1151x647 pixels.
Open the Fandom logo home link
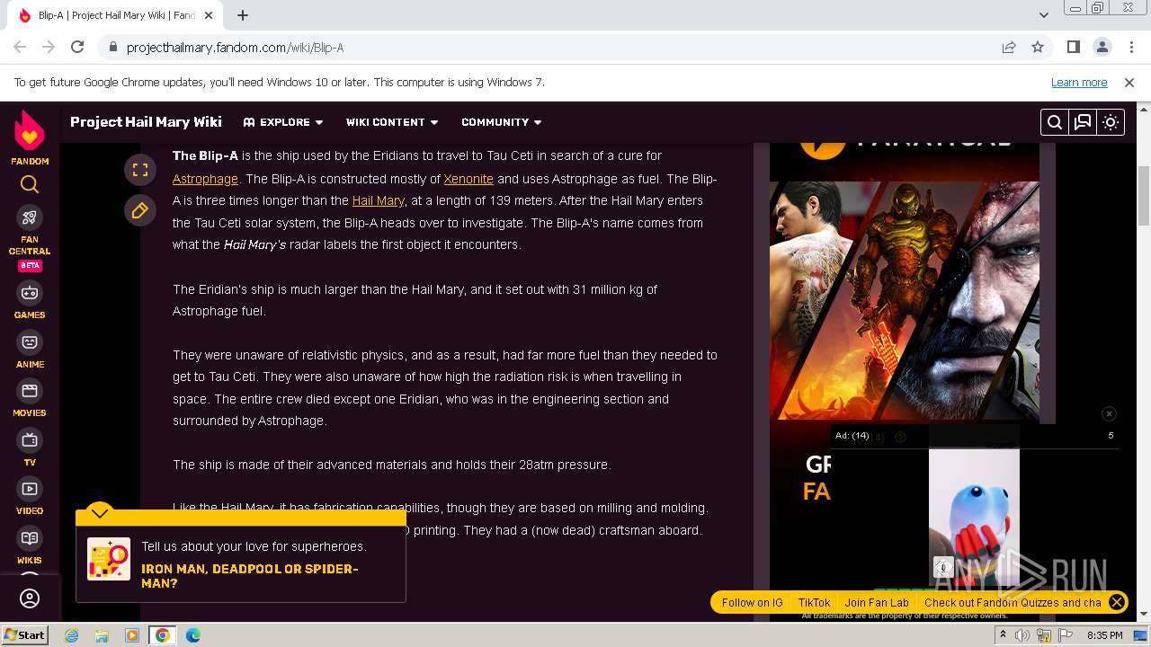[30, 137]
